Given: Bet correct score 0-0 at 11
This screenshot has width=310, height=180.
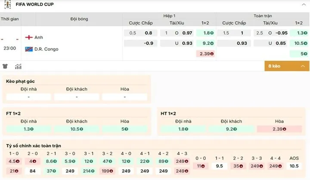Looking at the screenshot, I should click(x=201, y=166).
